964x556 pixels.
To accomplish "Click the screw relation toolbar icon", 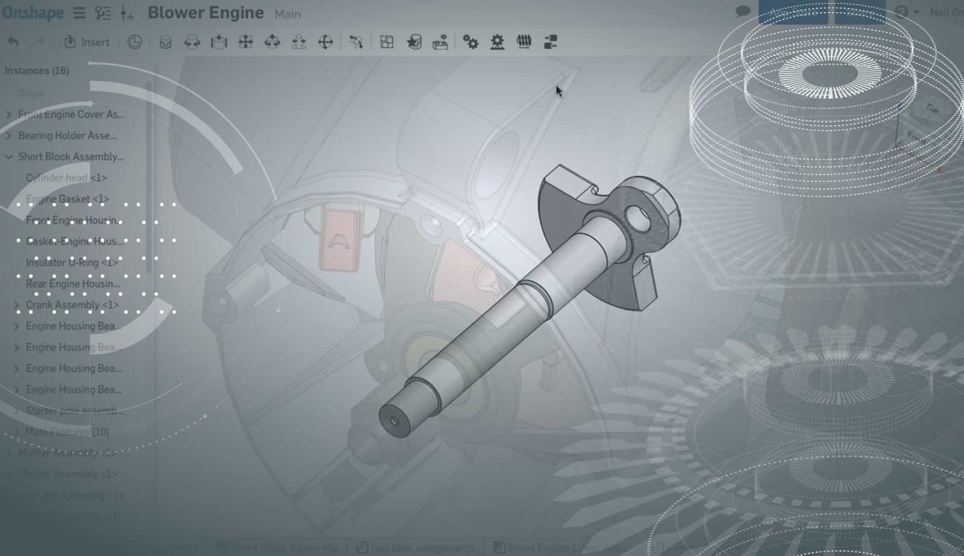I will [524, 42].
